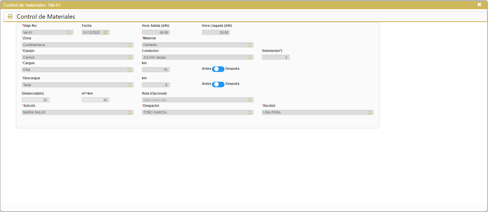
Task: Click the Conductor search magnifier icon
Action: 249,57
